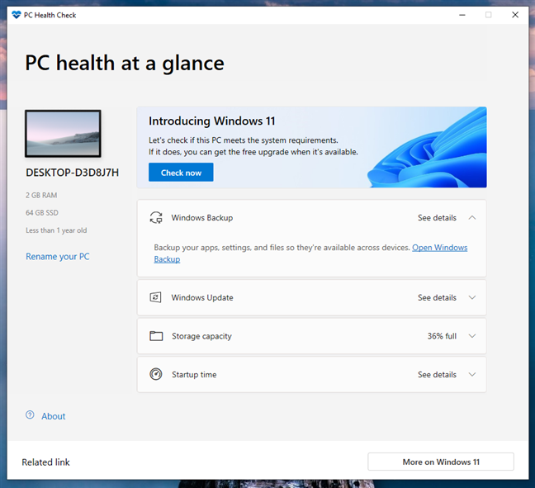Click the About question mark icon
This screenshot has width=535, height=488.
(30, 415)
